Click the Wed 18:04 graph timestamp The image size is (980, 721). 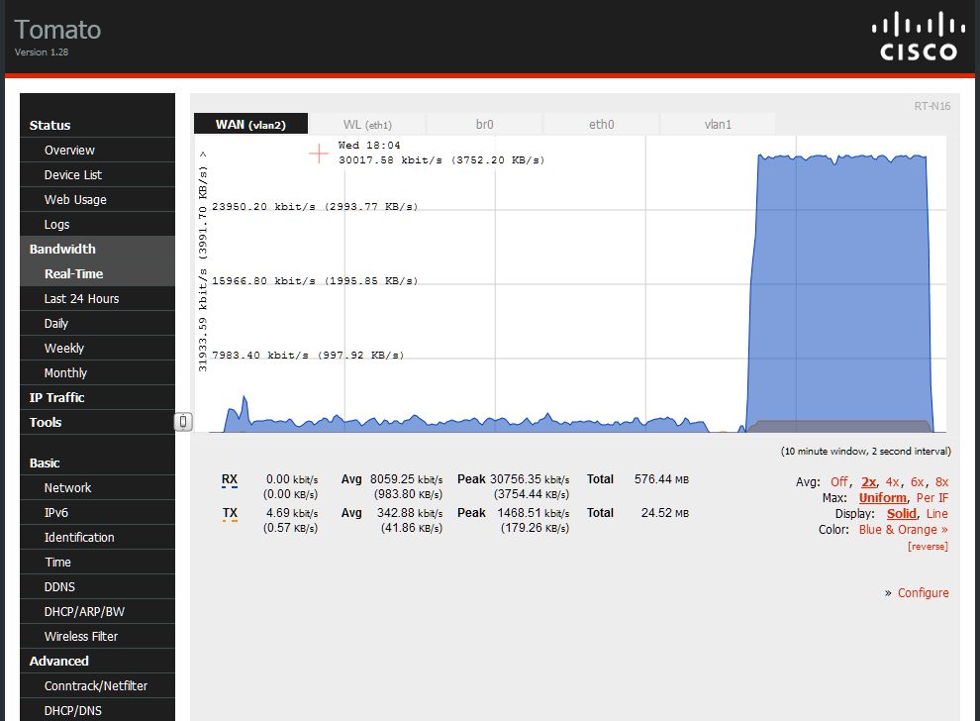(369, 145)
